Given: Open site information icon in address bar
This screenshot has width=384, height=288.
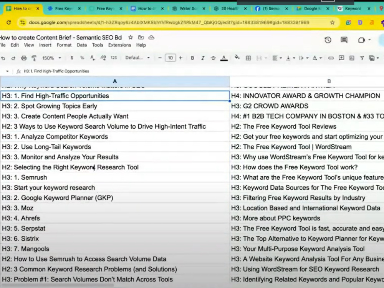Looking at the screenshot, I should 23,23.
